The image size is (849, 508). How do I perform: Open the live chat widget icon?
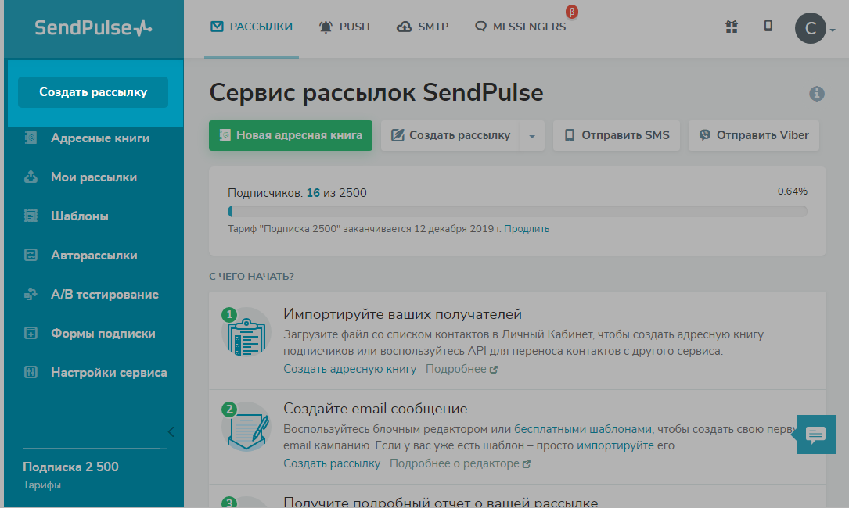click(x=815, y=435)
